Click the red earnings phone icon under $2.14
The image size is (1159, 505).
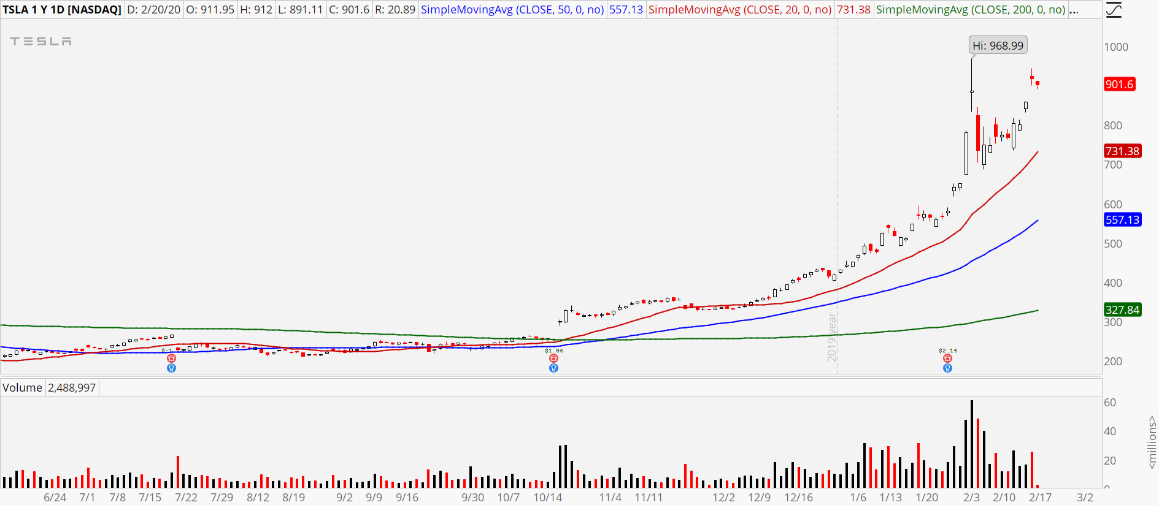tap(947, 359)
